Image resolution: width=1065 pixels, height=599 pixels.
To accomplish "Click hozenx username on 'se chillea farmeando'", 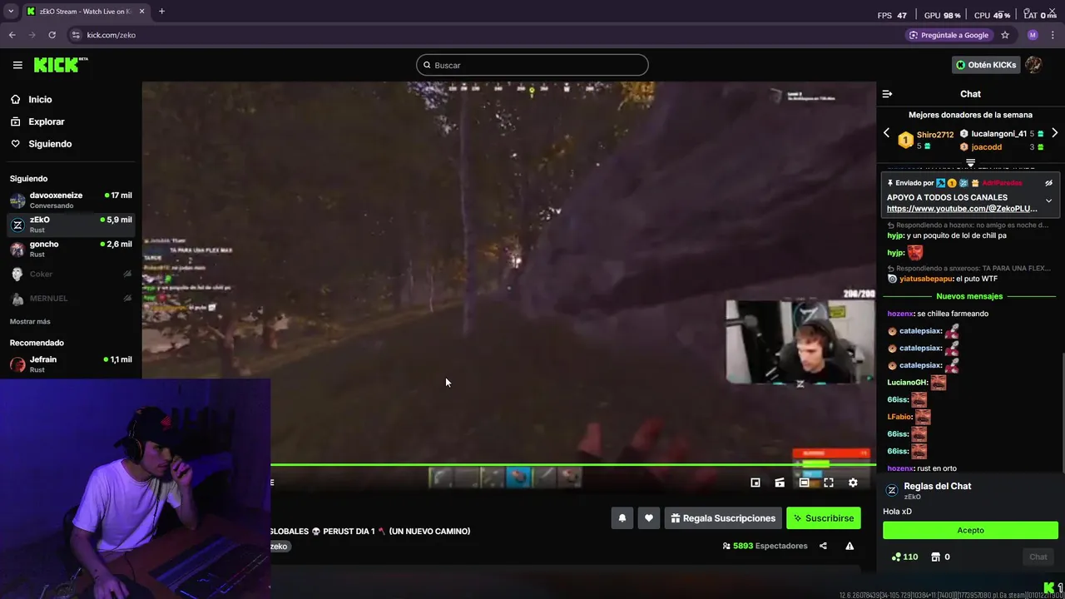I will pos(900,314).
